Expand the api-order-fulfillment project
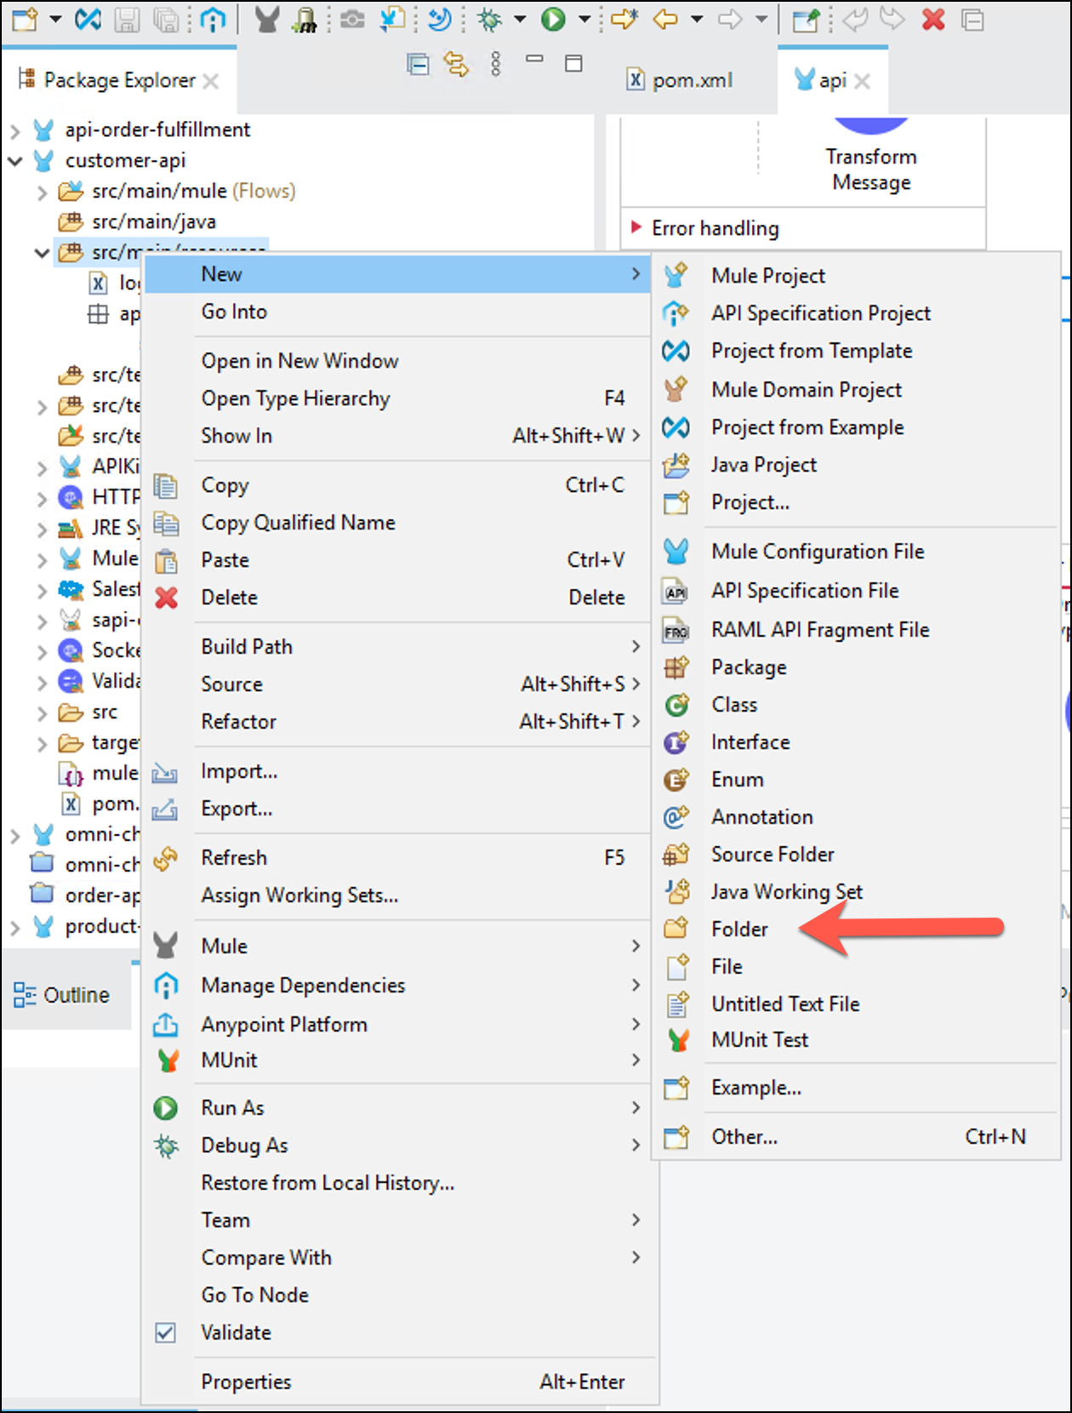This screenshot has width=1072, height=1413. [14, 130]
